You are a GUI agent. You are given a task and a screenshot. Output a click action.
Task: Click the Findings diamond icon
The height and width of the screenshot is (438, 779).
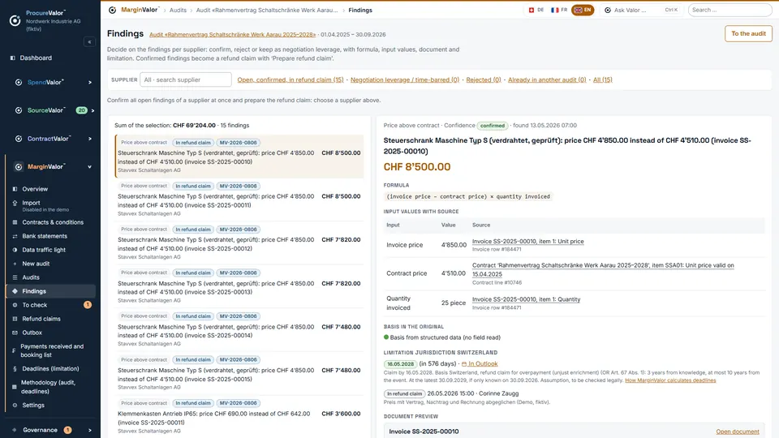click(x=15, y=291)
